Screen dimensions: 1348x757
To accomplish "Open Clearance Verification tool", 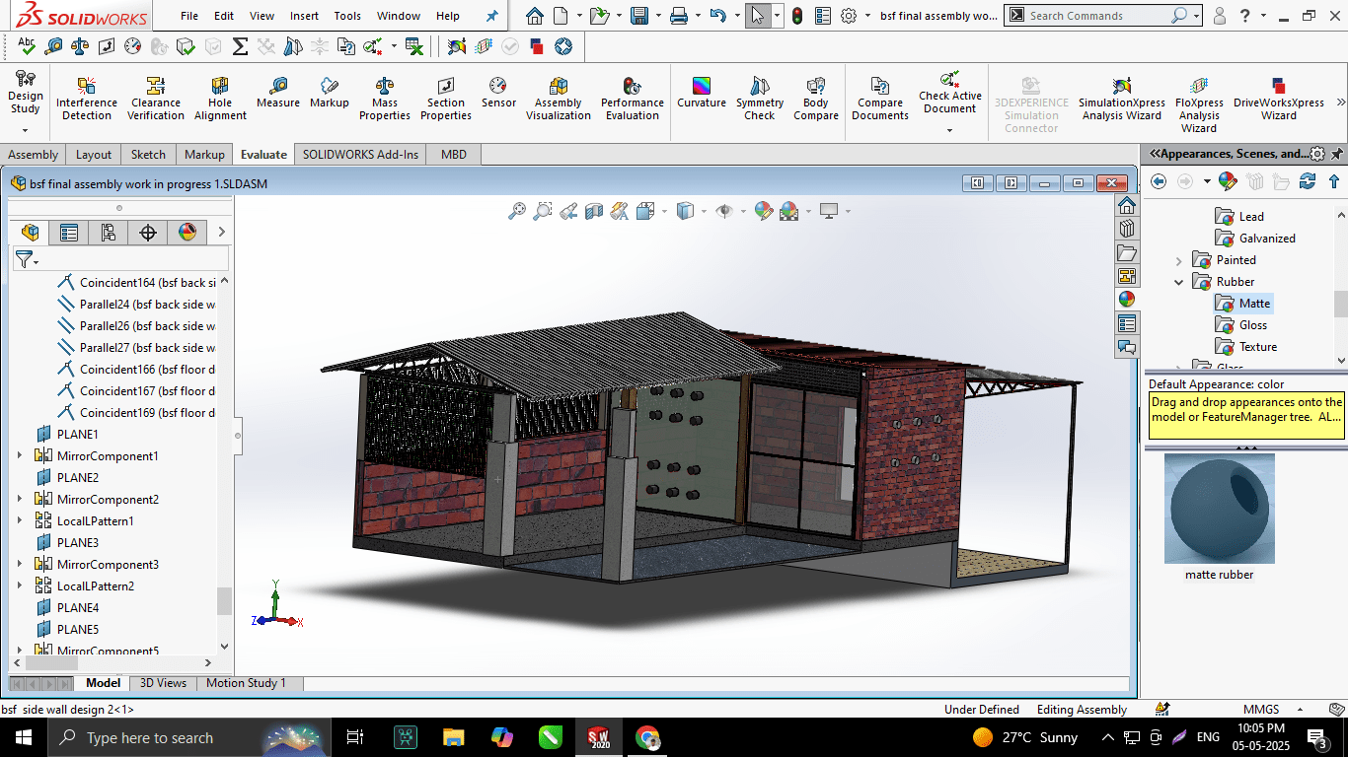I will coord(156,99).
